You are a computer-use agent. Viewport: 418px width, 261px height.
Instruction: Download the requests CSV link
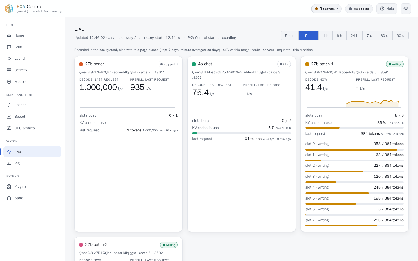coord(284,50)
